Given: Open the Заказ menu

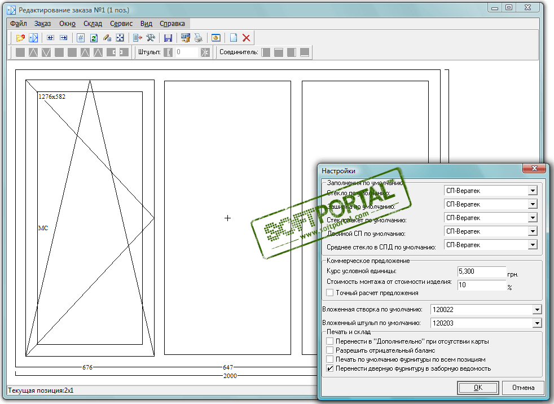Looking at the screenshot, I should click(x=42, y=23).
